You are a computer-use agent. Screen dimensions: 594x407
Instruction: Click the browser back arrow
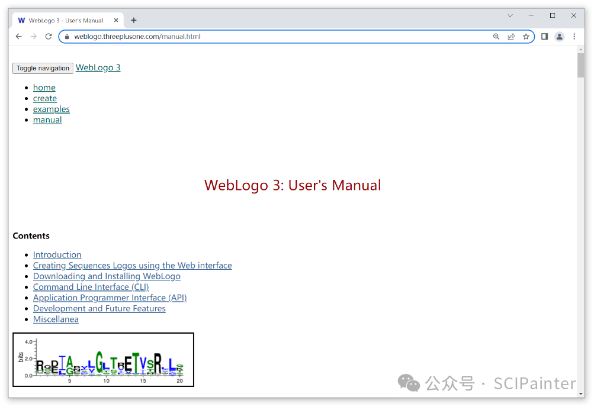[19, 37]
